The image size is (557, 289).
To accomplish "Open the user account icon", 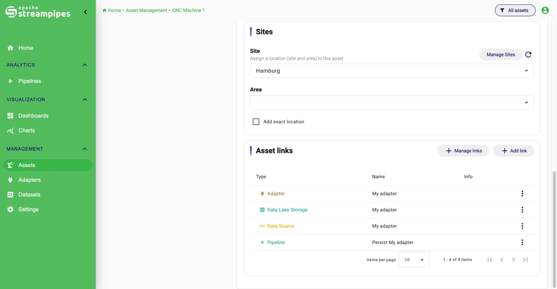I will (545, 10).
